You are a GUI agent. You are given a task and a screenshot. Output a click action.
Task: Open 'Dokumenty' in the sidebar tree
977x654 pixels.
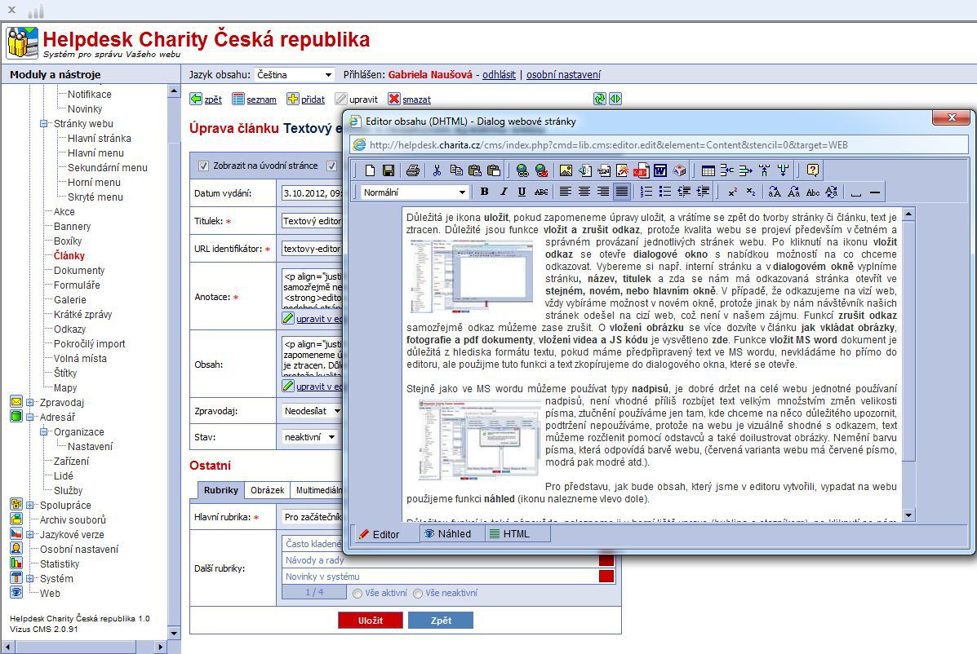79,271
